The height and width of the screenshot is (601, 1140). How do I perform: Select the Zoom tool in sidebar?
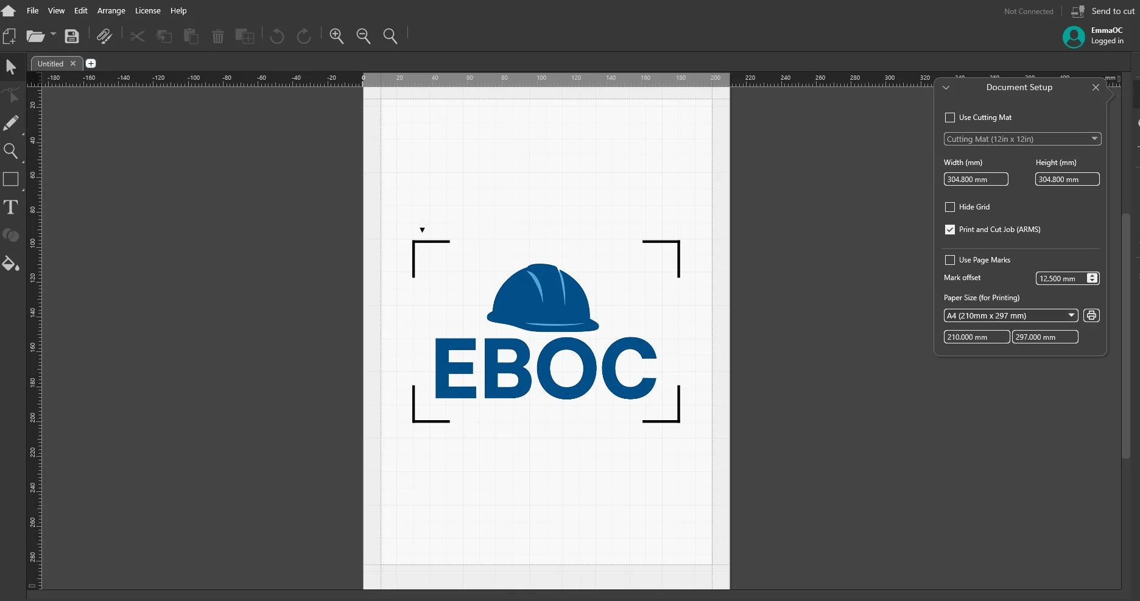[11, 151]
